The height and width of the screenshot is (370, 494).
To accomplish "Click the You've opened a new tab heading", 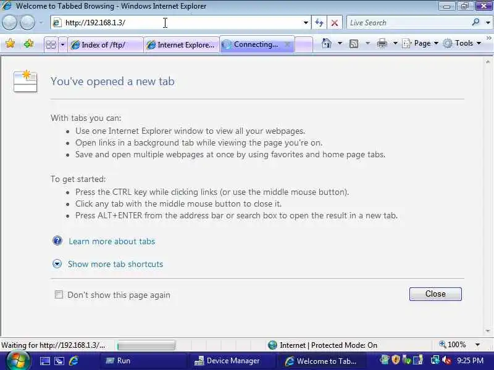I will pyautogui.click(x=112, y=81).
